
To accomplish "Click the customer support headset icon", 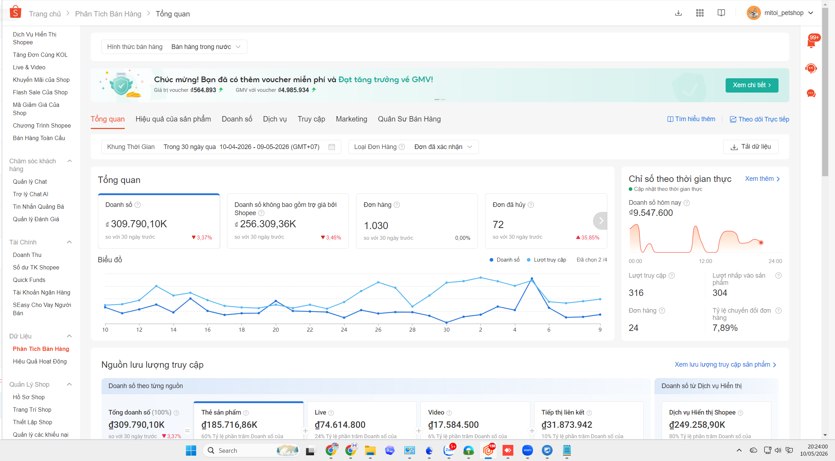I will (811, 68).
